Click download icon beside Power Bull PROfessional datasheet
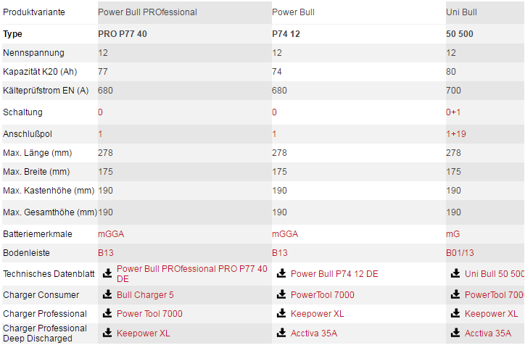 107,273
